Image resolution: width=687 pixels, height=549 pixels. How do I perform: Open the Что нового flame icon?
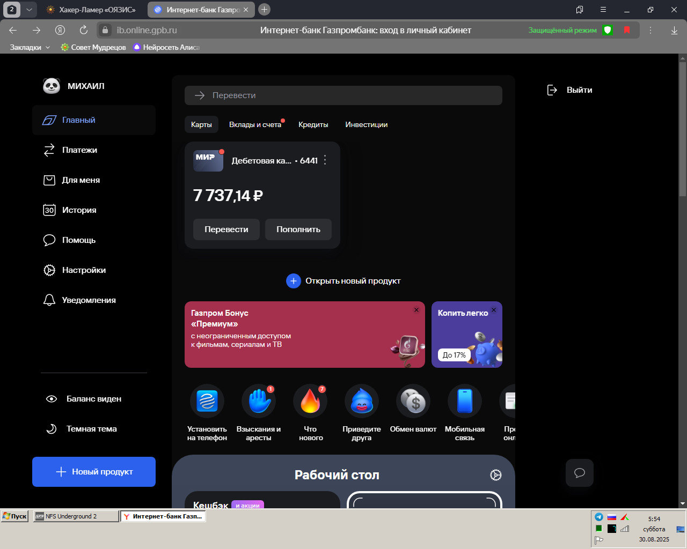point(310,402)
